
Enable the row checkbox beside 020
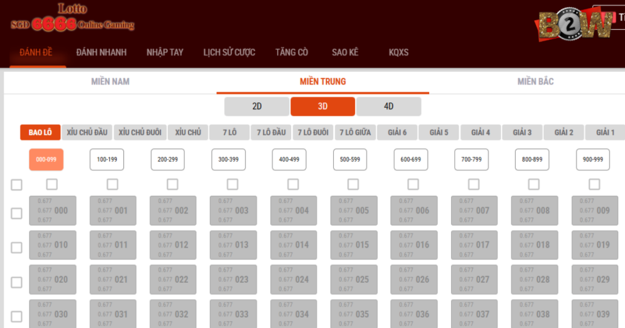click(16, 282)
